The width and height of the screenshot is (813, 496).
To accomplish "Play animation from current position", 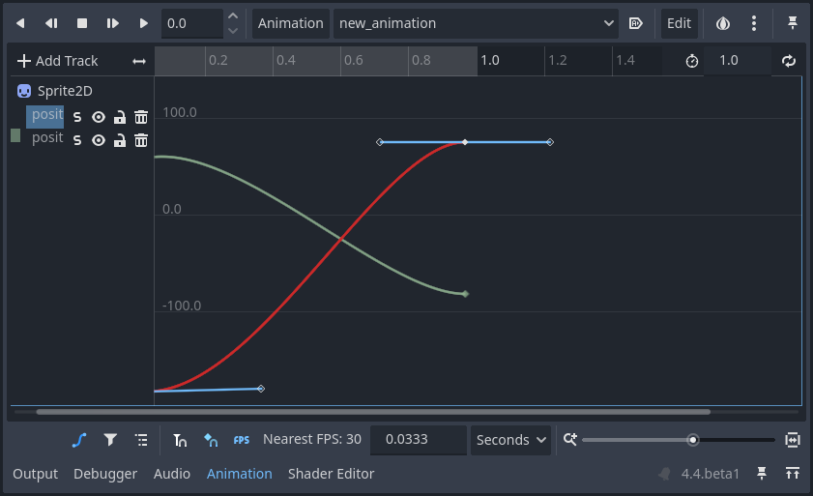I will click(144, 23).
